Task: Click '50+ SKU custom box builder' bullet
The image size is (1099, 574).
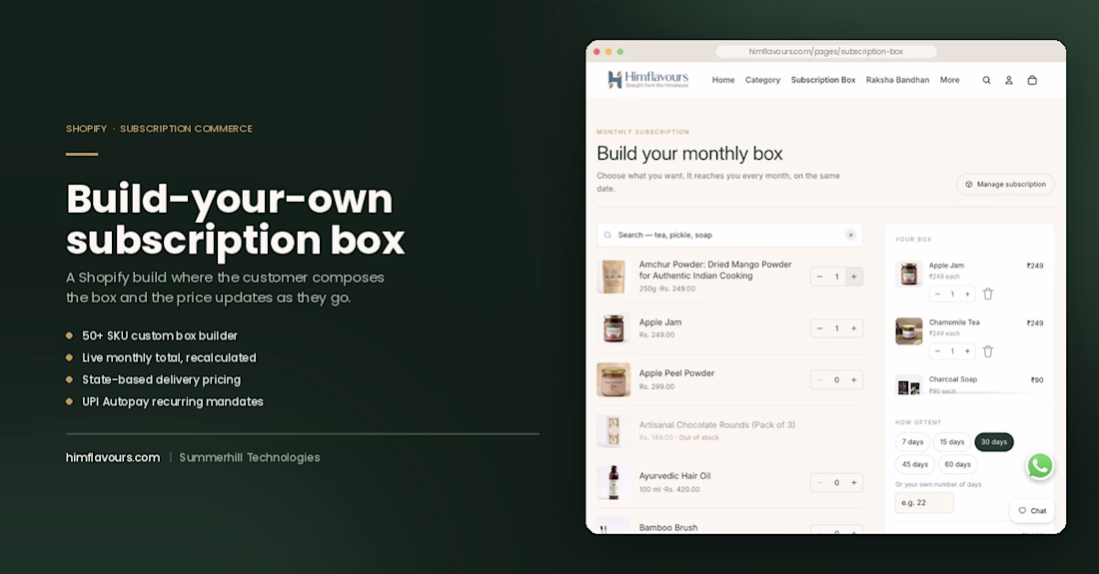Action: 160,336
